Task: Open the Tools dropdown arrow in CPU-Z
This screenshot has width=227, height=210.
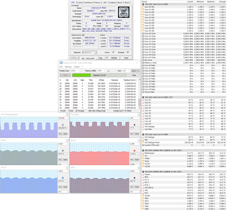Action: [x=106, y=58]
